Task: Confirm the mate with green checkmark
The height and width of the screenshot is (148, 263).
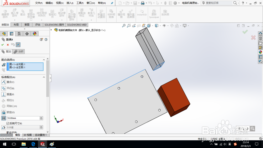Action: (3, 45)
